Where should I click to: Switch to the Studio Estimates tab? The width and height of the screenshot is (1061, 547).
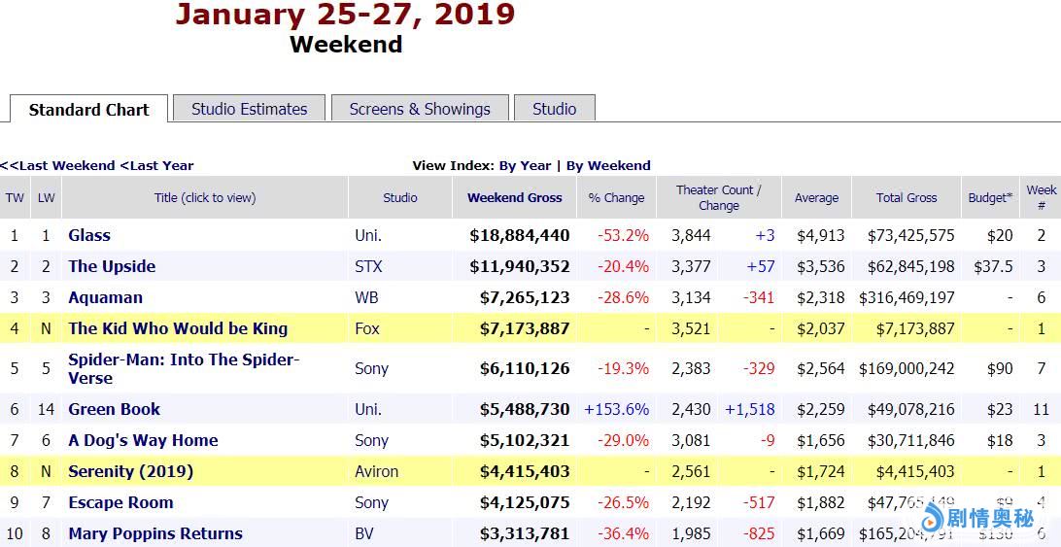[x=249, y=109]
